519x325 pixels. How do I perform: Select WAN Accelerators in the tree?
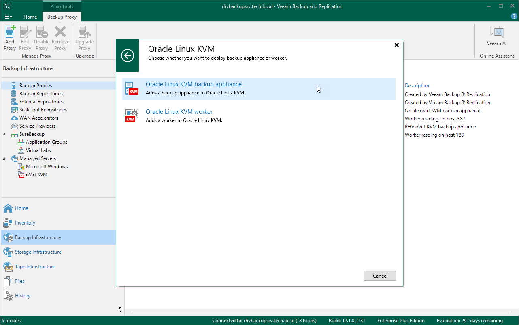(x=39, y=118)
